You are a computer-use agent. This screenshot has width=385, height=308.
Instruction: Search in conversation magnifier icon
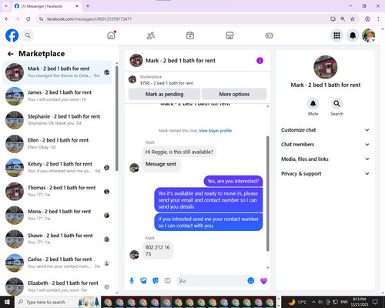[x=336, y=104]
